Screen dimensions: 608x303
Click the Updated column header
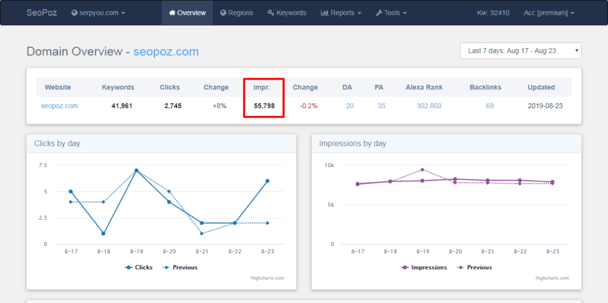(541, 87)
